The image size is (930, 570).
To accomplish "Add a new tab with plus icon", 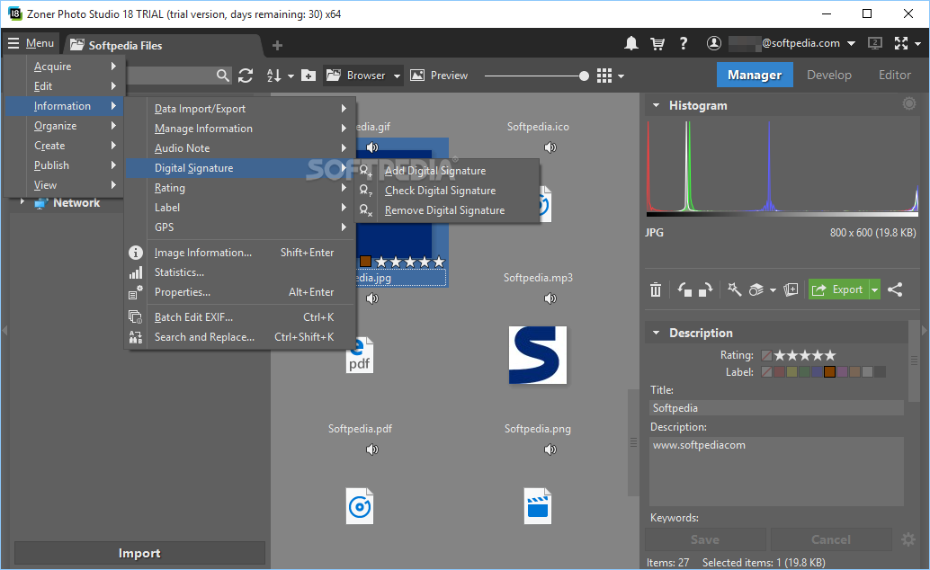I will tap(277, 45).
